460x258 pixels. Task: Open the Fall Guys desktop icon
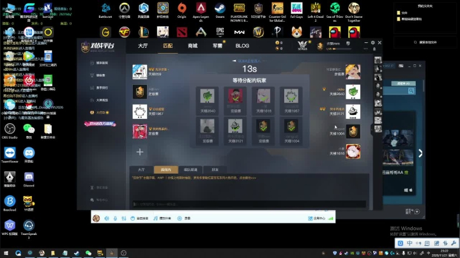point(296,11)
